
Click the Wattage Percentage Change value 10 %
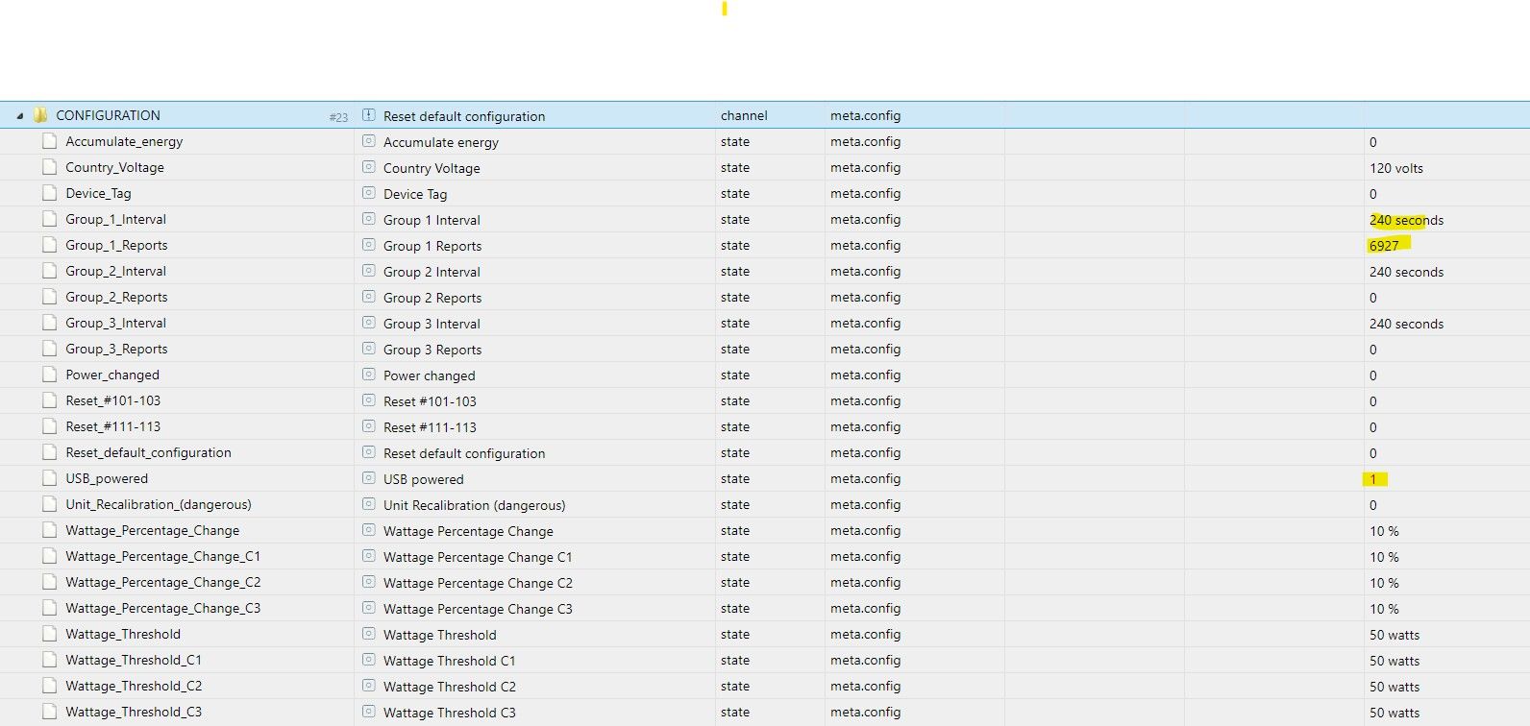point(1384,531)
